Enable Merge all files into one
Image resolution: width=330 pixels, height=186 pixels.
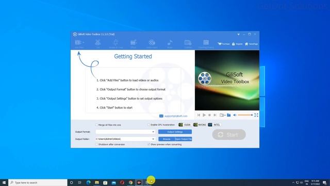[96, 125]
